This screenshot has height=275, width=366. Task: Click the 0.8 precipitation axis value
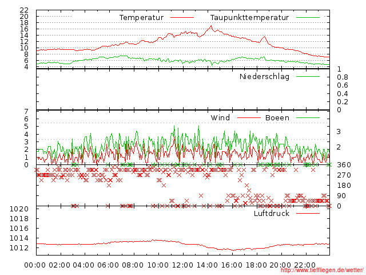pos(342,77)
